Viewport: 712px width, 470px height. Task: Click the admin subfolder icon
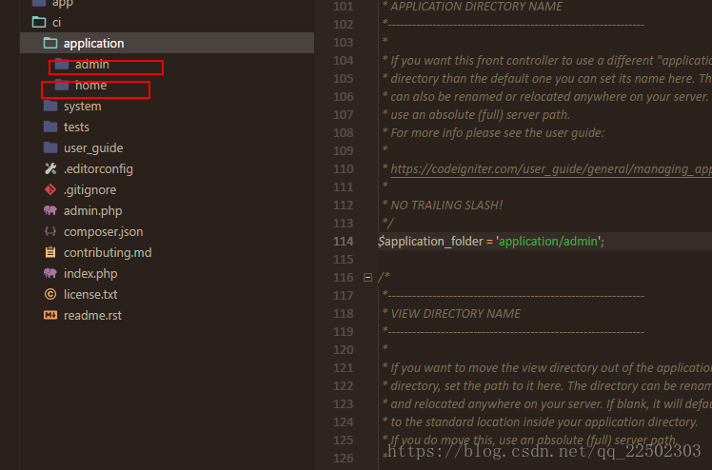(x=62, y=64)
